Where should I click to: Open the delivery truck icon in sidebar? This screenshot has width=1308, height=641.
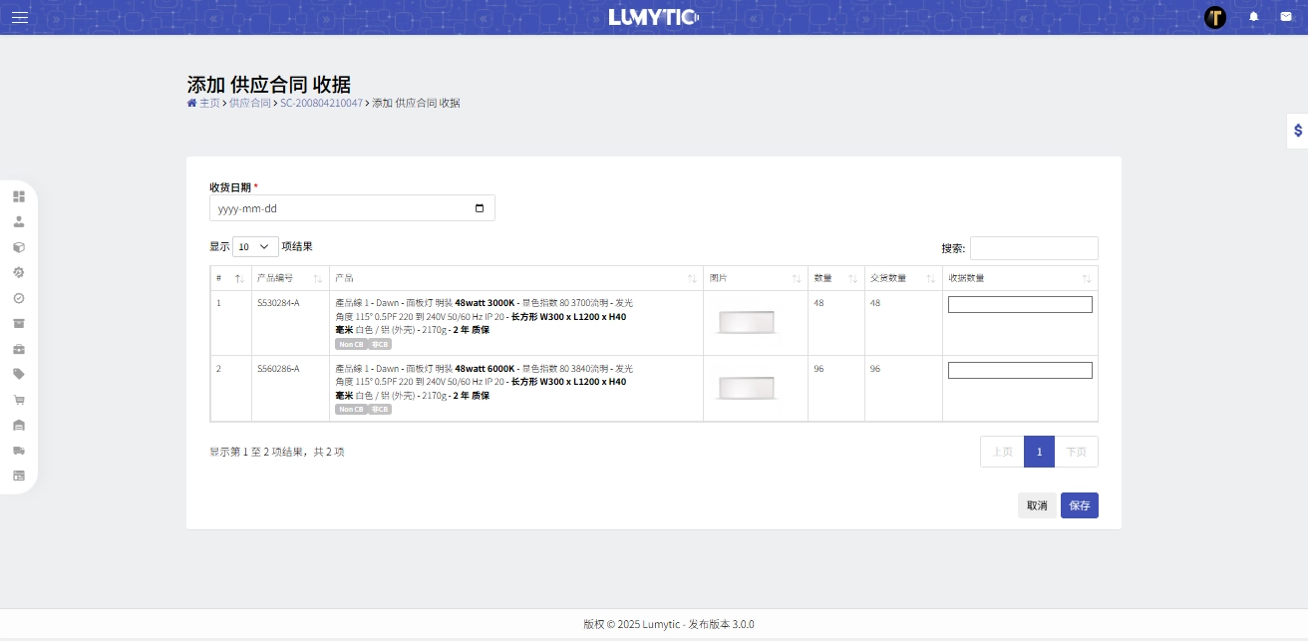(x=19, y=450)
